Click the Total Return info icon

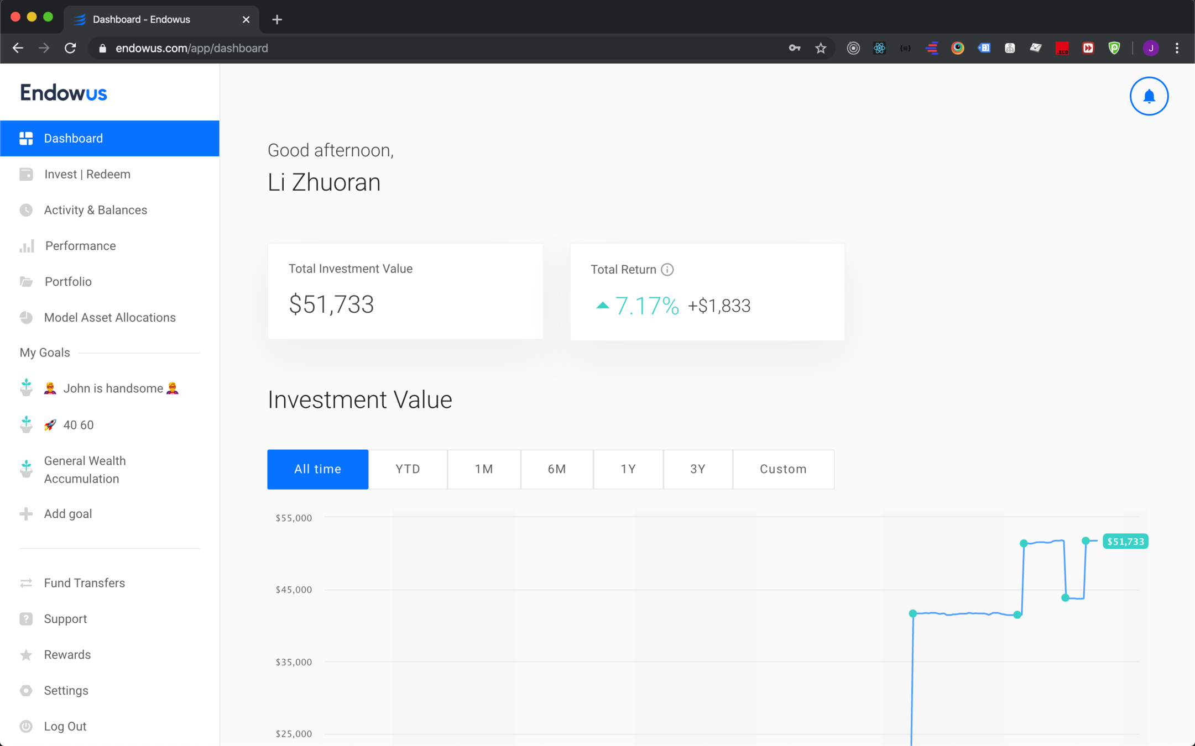667,270
